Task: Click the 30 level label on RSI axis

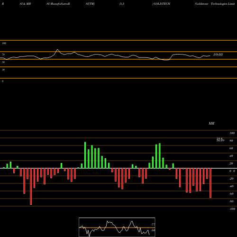Action: click(x=3, y=70)
